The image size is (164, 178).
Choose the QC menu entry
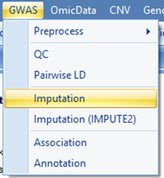pos(81,54)
